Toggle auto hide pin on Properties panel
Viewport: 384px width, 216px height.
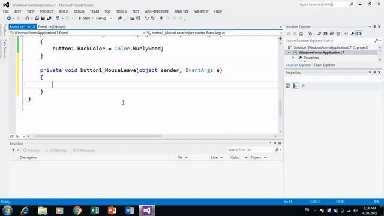(x=374, y=73)
